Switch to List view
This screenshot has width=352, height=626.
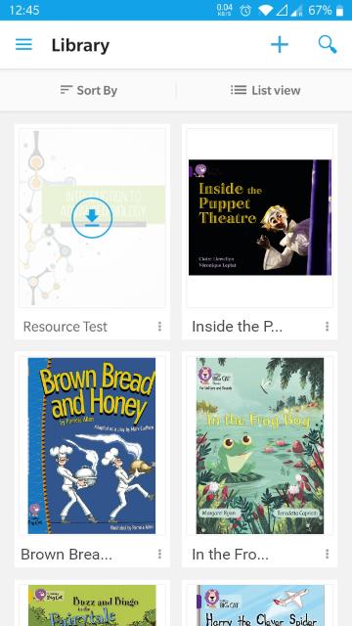(x=265, y=90)
